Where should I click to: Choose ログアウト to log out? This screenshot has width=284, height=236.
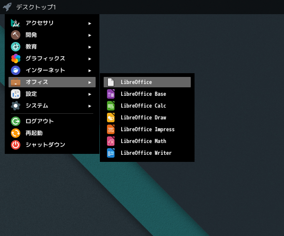(52, 121)
